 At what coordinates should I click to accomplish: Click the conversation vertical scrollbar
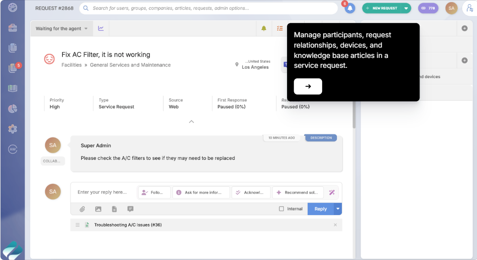(354, 115)
